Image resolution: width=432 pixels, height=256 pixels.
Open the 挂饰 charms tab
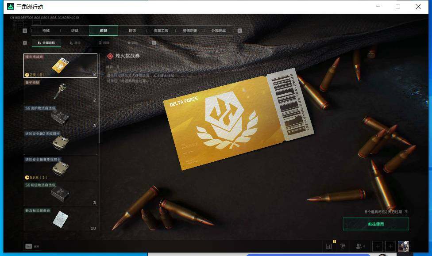(132, 31)
